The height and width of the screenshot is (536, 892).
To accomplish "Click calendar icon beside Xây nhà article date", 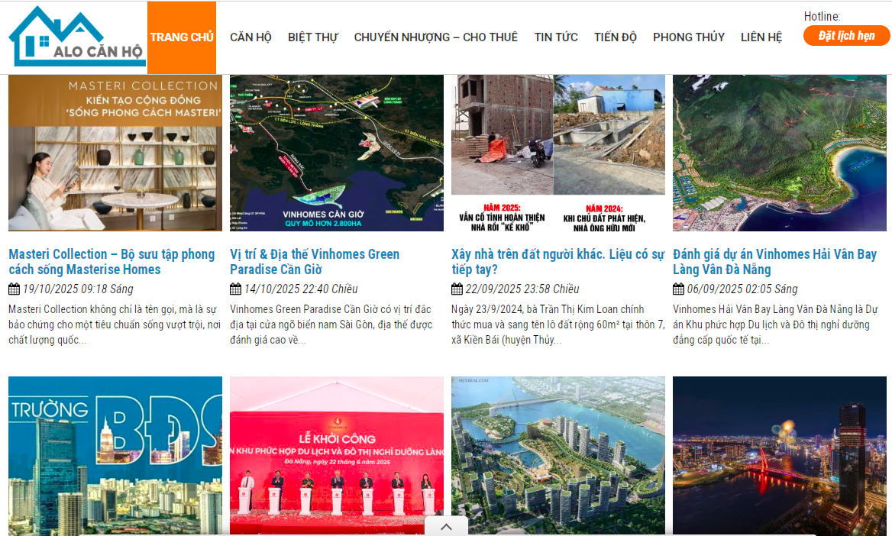I will point(456,289).
